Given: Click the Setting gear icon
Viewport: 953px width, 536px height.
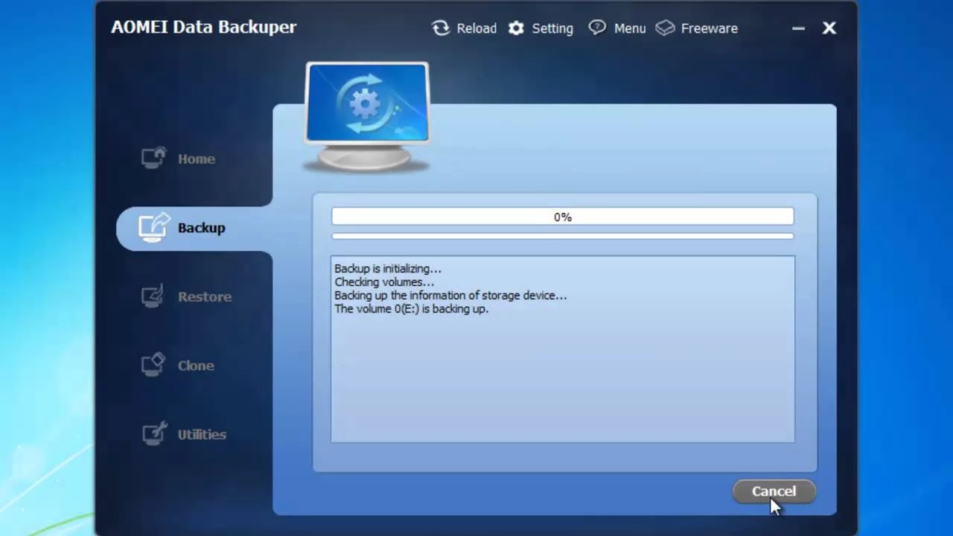Looking at the screenshot, I should pyautogui.click(x=516, y=28).
